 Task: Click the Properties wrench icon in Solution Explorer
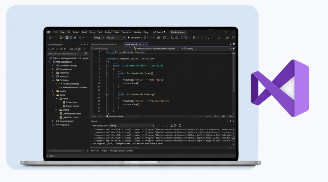tap(84, 49)
